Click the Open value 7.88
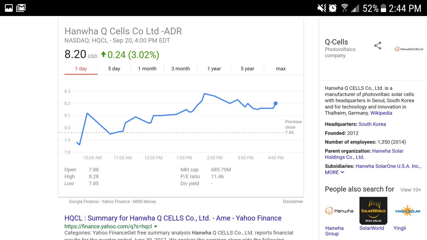 [x=94, y=170]
